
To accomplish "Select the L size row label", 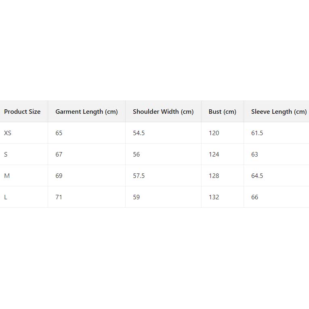I will point(6,197).
